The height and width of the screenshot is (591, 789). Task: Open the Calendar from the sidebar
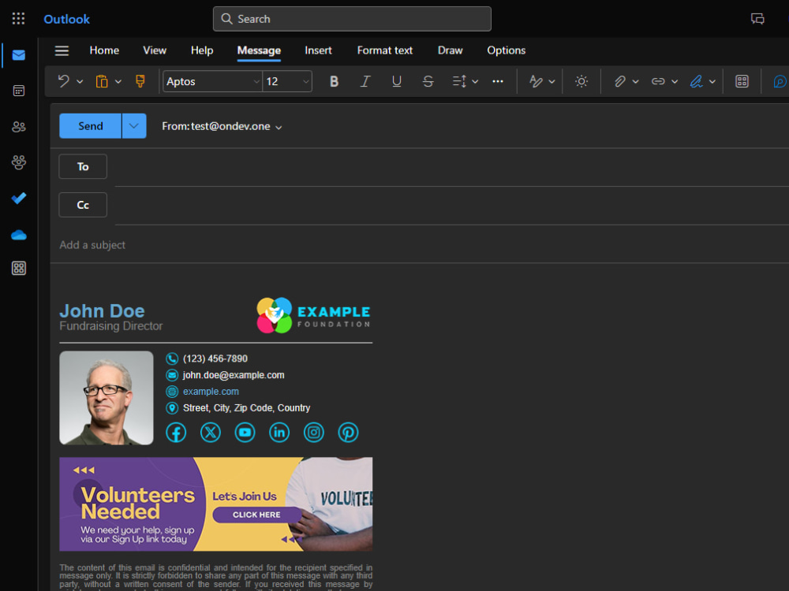[x=18, y=91]
